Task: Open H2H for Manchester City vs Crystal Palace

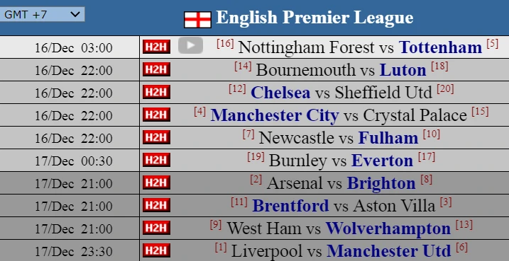Action: pyautogui.click(x=156, y=115)
